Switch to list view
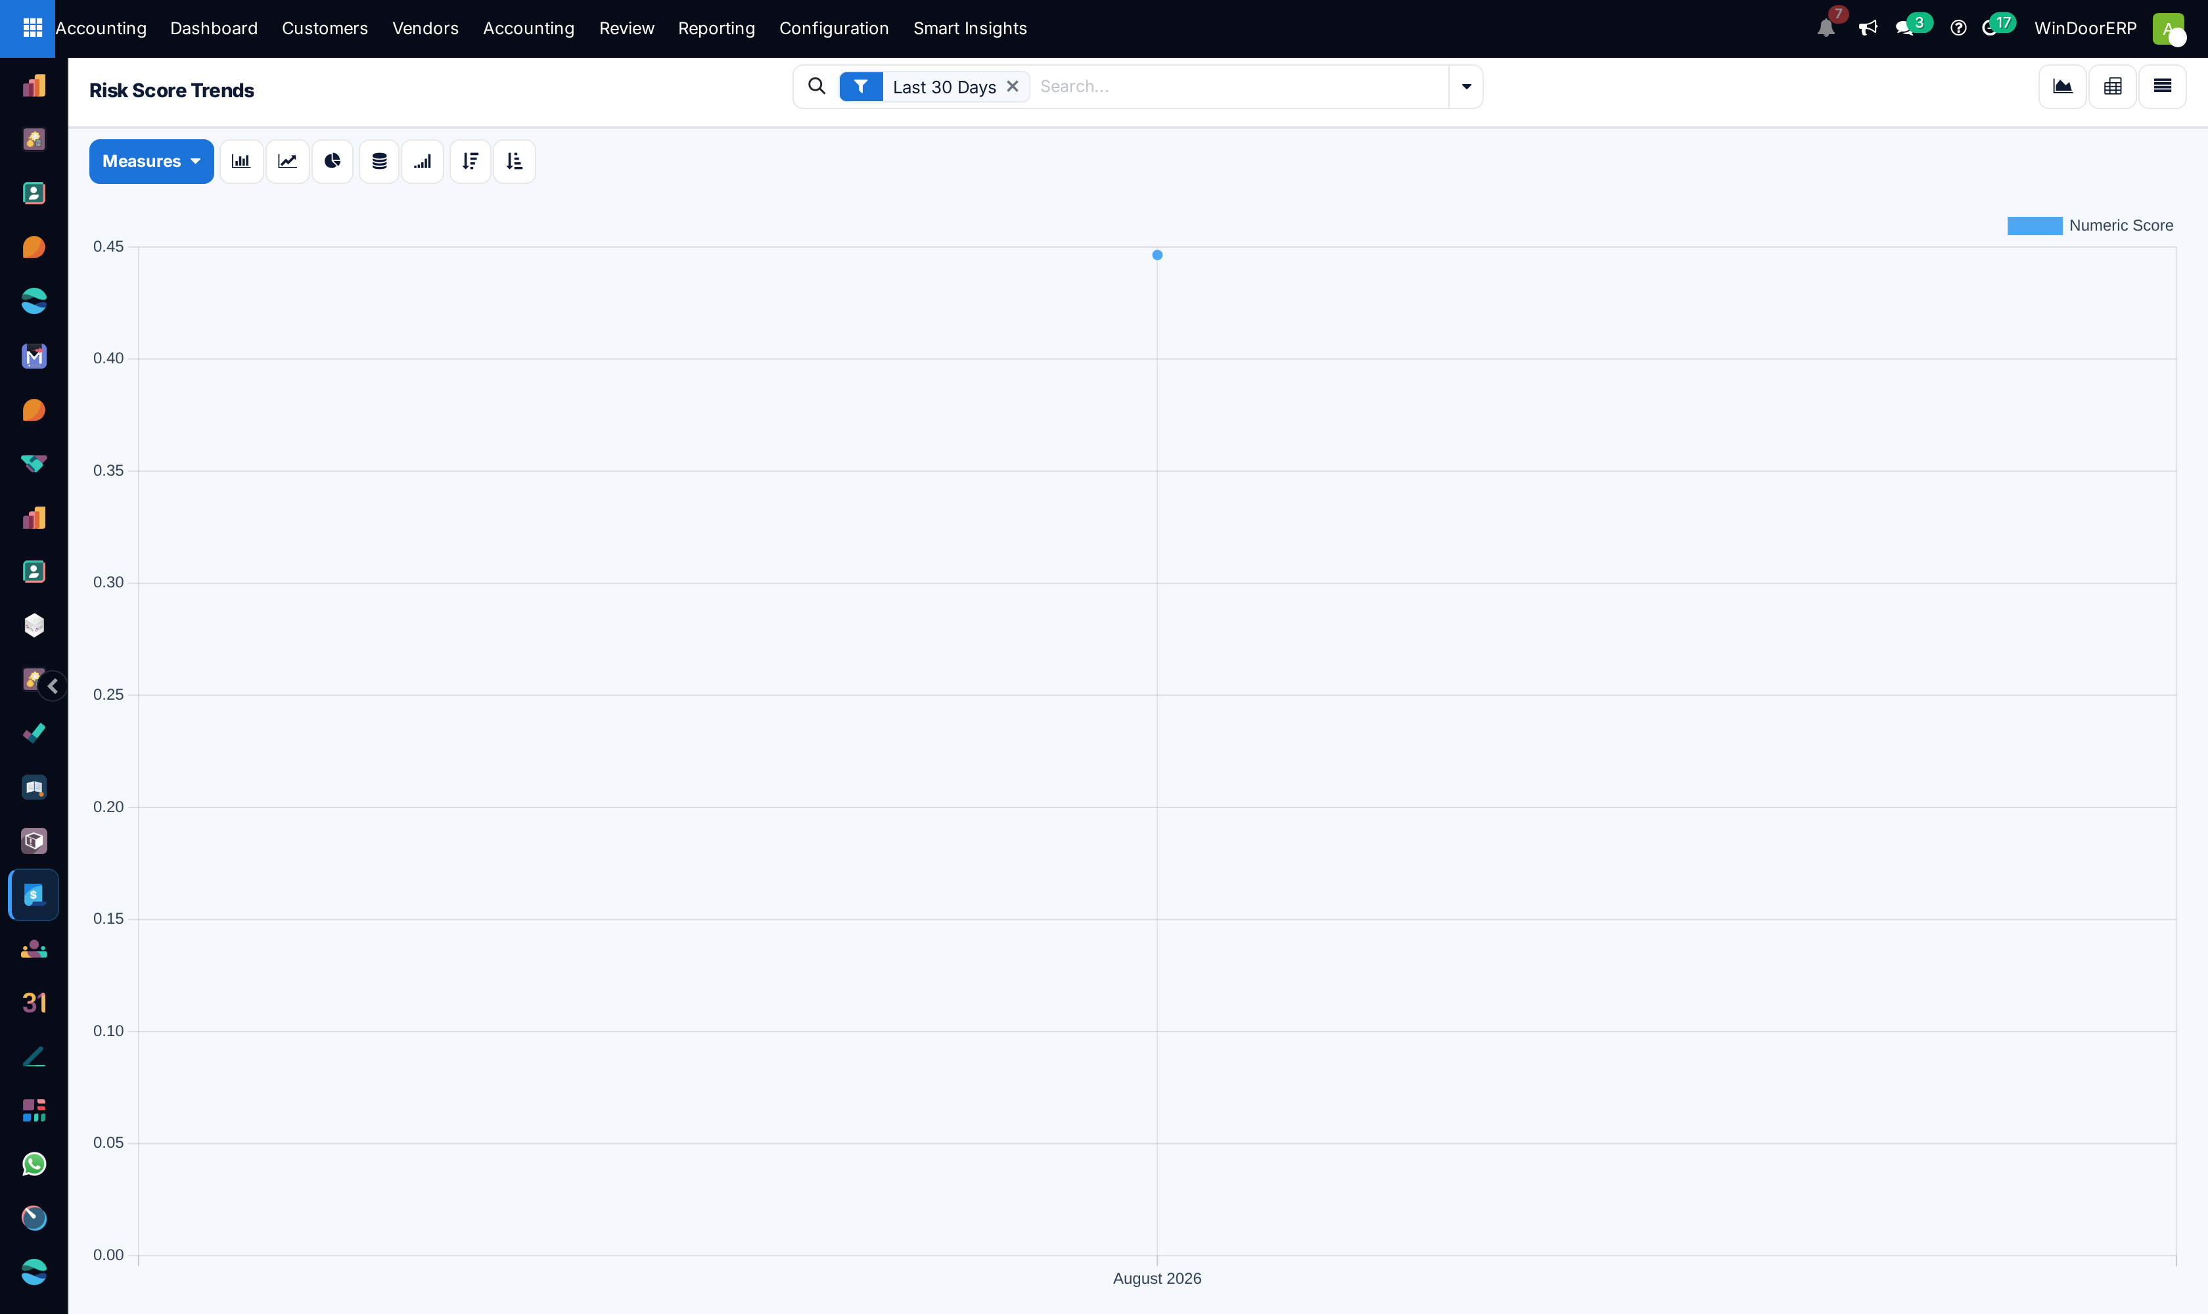The width and height of the screenshot is (2208, 1314). click(x=2162, y=87)
